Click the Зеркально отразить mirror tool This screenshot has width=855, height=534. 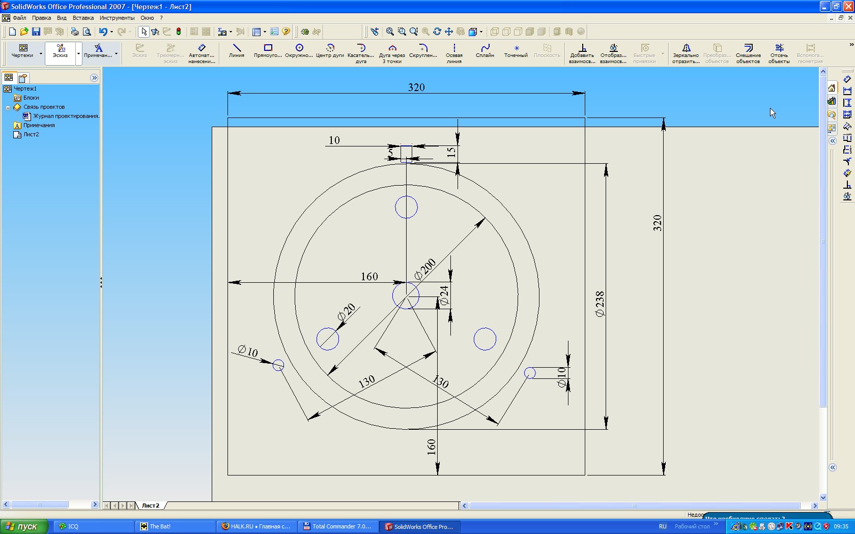[x=686, y=53]
